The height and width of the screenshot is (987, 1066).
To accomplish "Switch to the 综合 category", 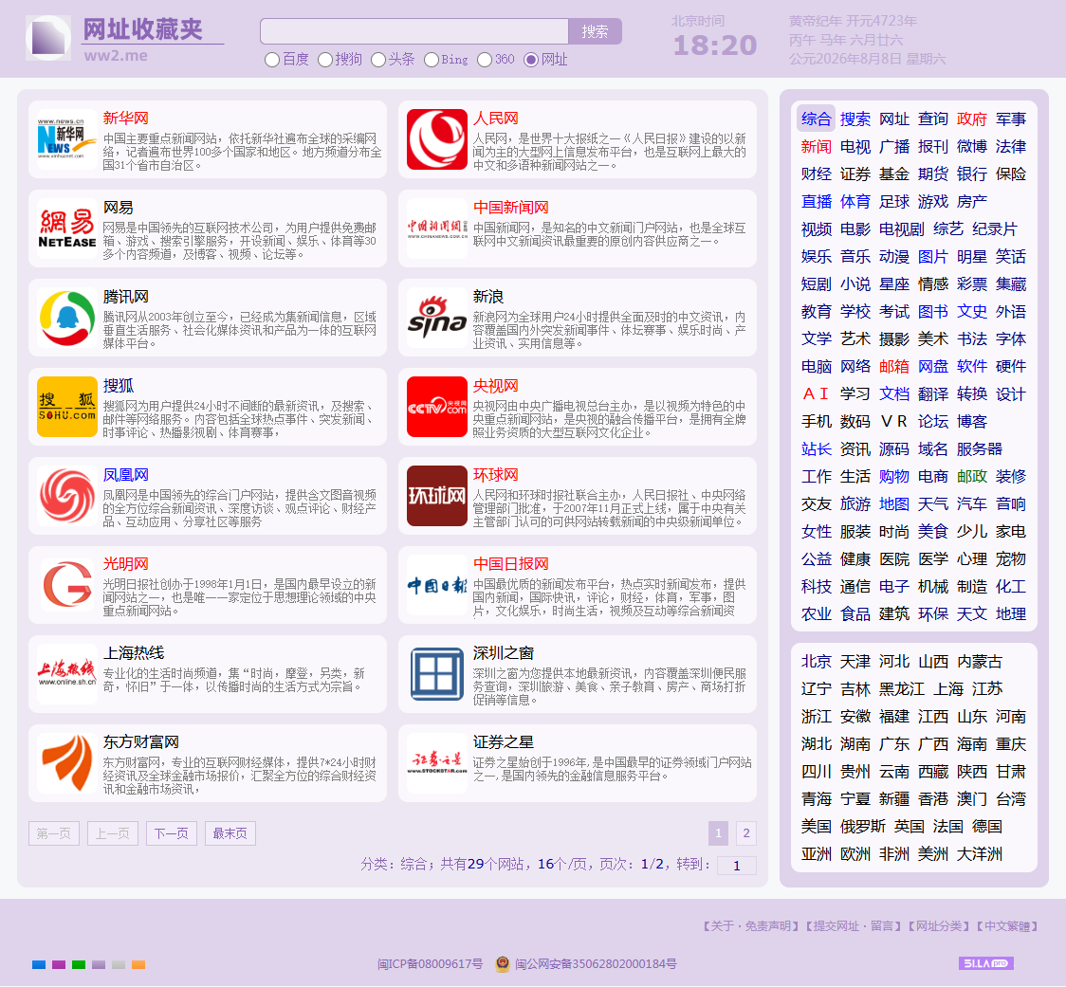I will pos(816,119).
